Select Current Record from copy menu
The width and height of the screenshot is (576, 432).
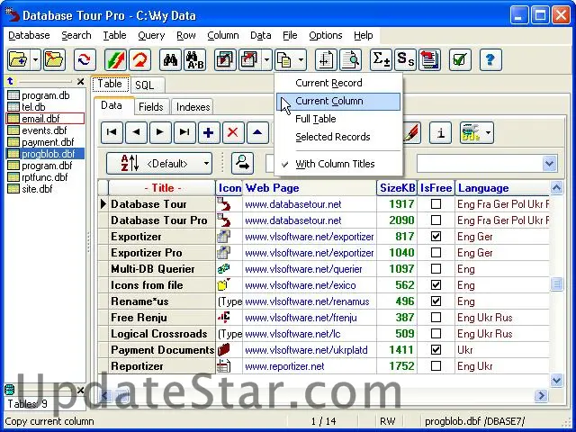[338, 83]
